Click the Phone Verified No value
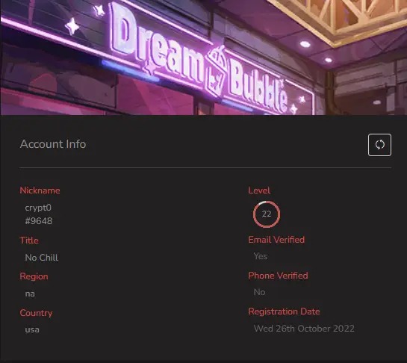This screenshot has height=363, width=407. 259,292
